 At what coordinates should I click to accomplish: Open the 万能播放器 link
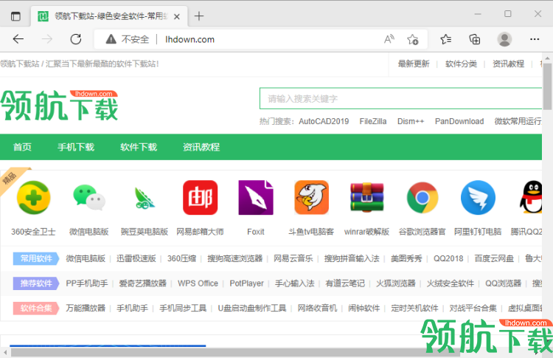tap(86, 308)
